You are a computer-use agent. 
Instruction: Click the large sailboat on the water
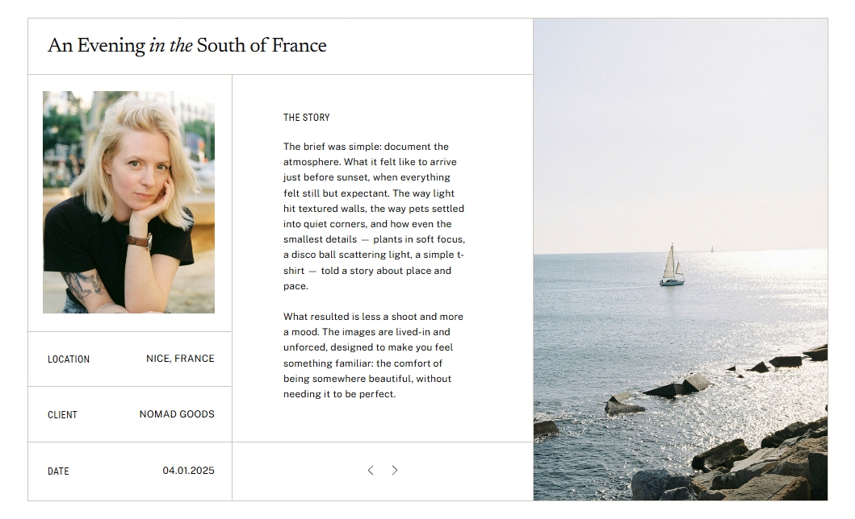click(x=671, y=268)
